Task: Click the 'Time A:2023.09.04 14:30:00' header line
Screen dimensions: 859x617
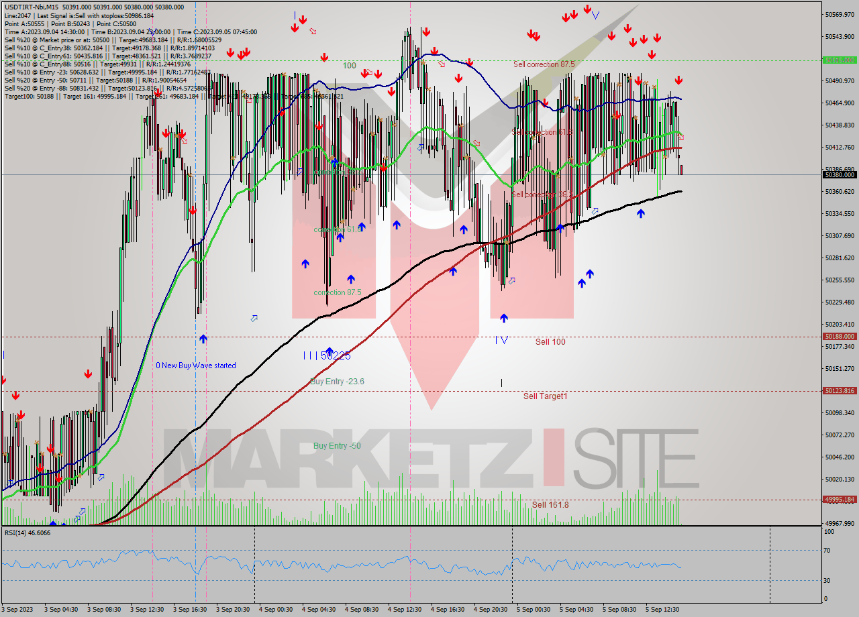Action: [130, 32]
